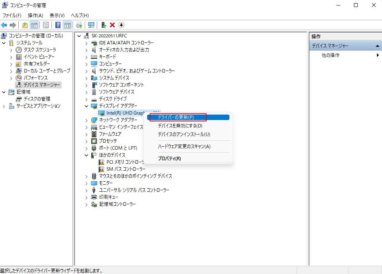Click the black down-arrow disable device icon
Viewport: 382px width, 274px height.
[x=121, y=25]
